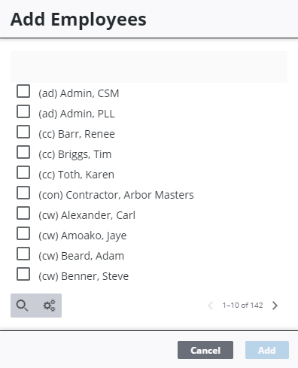Click the 1–10 of 142 page indicator
This screenshot has height=368, width=298.
pos(242,306)
